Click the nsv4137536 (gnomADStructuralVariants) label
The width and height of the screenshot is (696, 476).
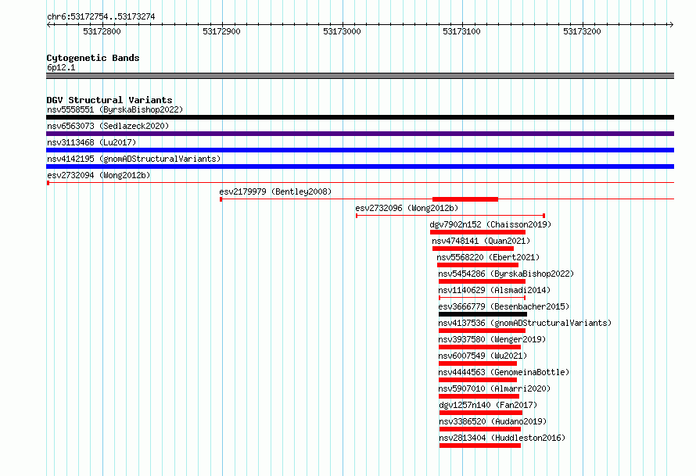[525, 323]
